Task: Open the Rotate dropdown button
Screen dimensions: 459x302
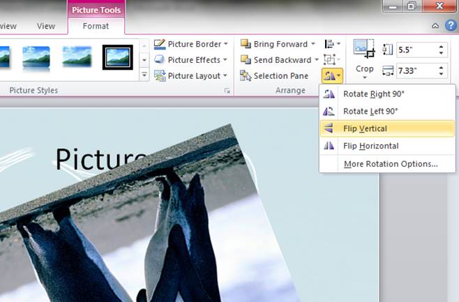Action: coord(331,75)
